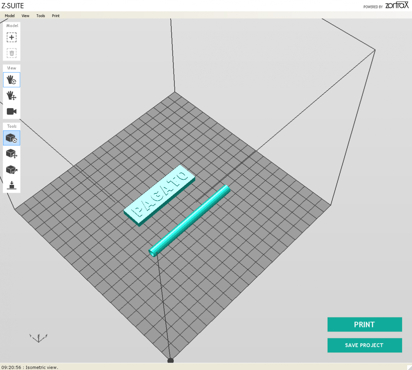Select the pan view hand tool
The height and width of the screenshot is (370, 412).
(12, 96)
